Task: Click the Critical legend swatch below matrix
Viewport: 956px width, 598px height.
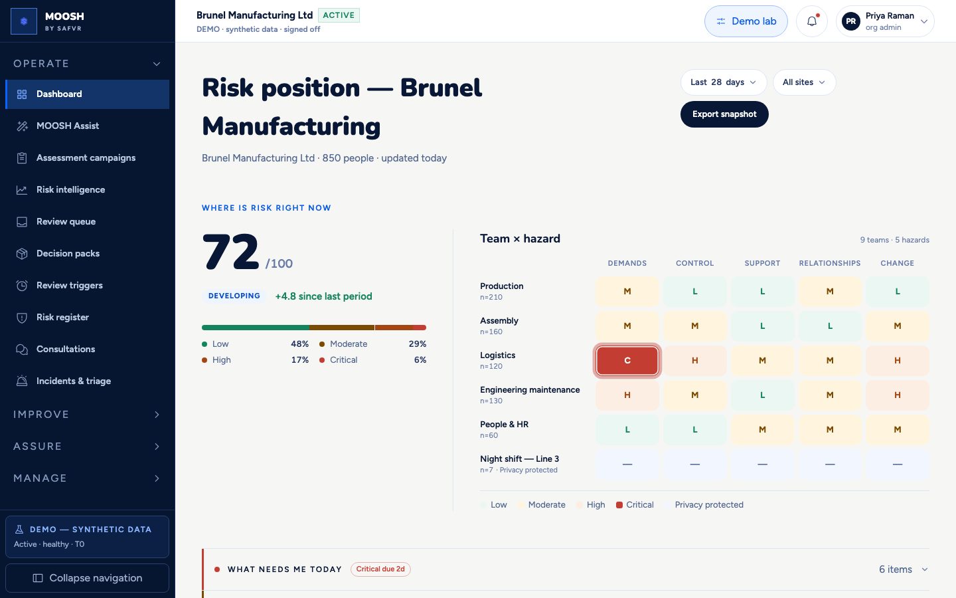Action: coord(619,505)
